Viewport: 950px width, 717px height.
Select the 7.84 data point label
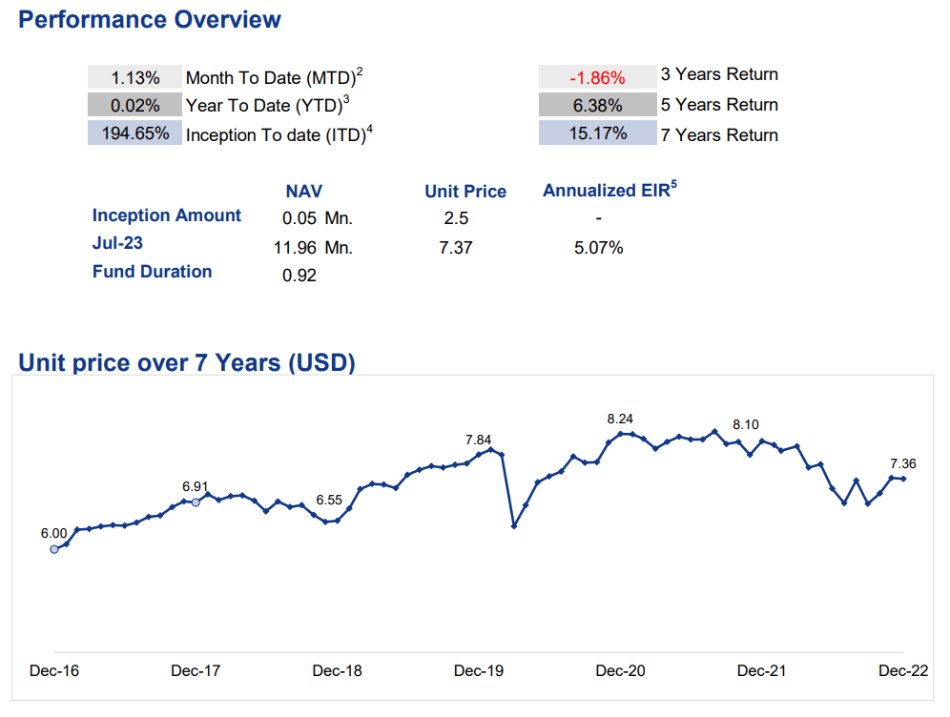pyautogui.click(x=478, y=440)
